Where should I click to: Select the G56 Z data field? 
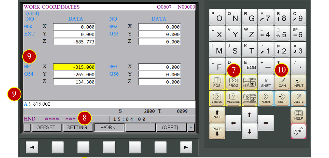[159, 82]
